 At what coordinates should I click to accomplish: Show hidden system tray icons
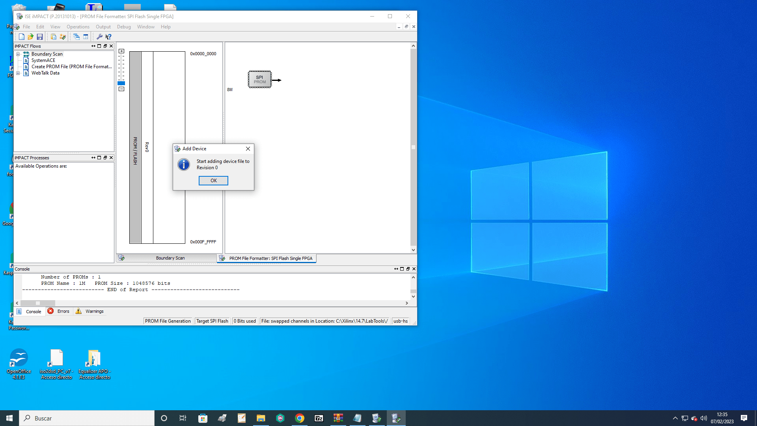[x=675, y=418]
